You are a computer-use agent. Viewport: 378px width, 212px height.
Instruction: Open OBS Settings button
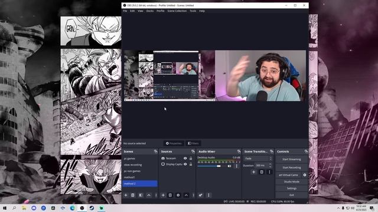tap(291, 188)
